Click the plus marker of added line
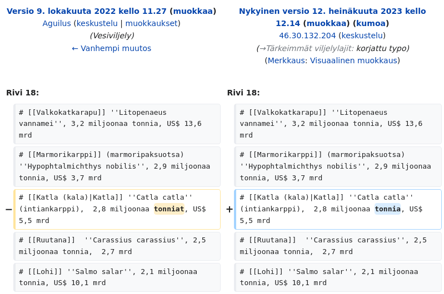The image size is (444, 294). pyautogui.click(x=230, y=209)
